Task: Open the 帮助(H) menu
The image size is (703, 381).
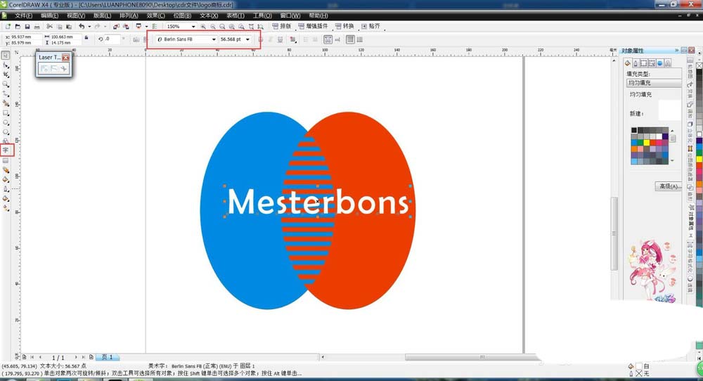Action: point(318,15)
